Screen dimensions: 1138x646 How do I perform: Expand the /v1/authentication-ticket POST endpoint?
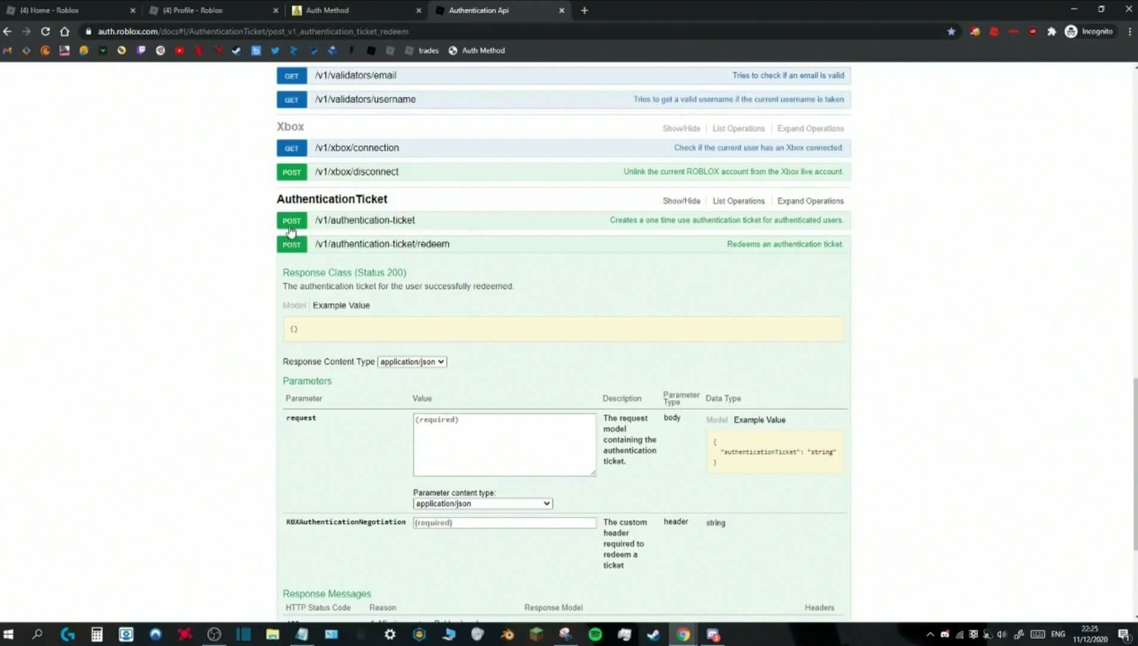(x=364, y=220)
